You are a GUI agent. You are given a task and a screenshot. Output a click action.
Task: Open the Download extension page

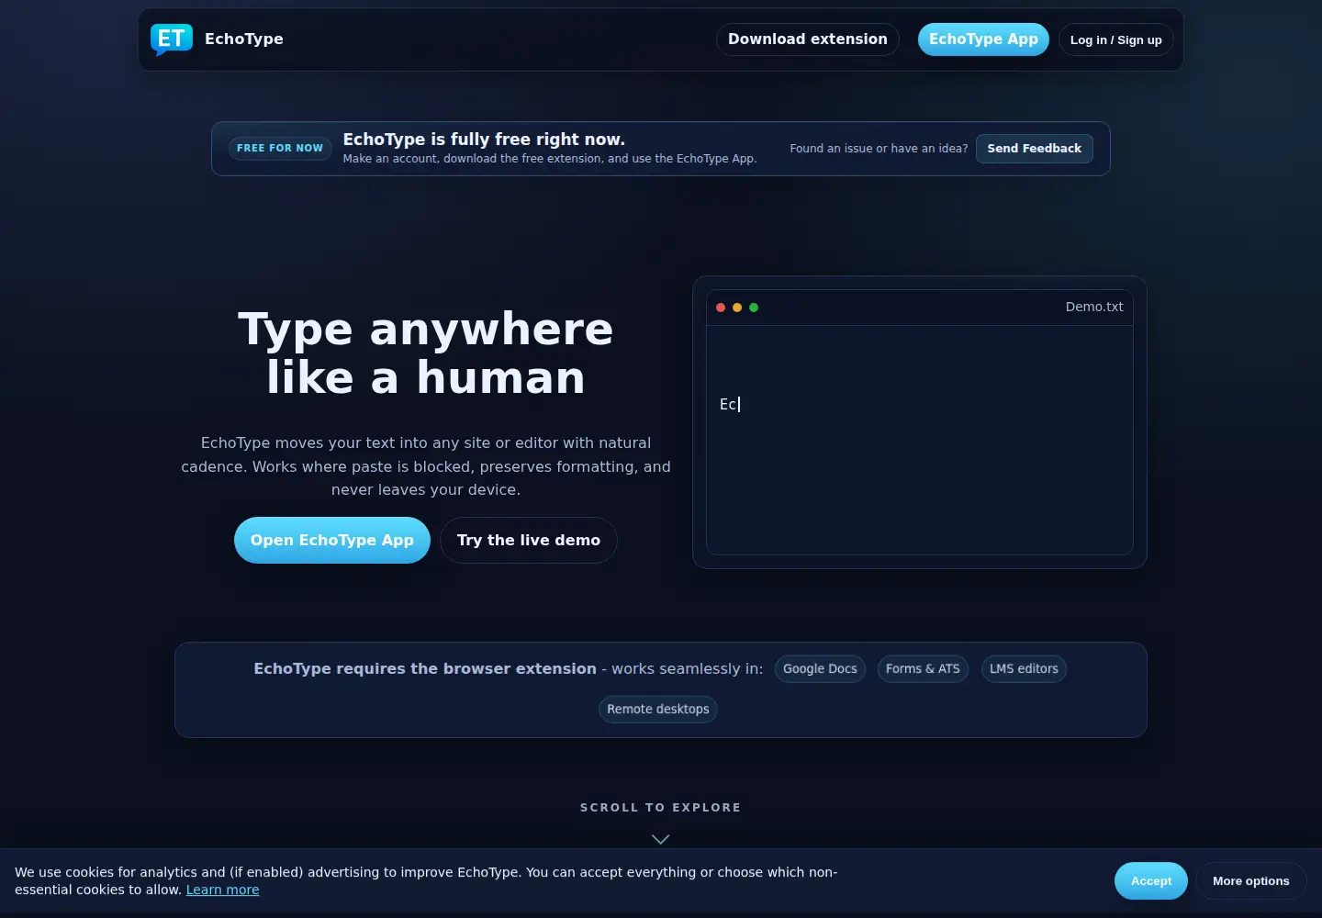[x=808, y=39]
